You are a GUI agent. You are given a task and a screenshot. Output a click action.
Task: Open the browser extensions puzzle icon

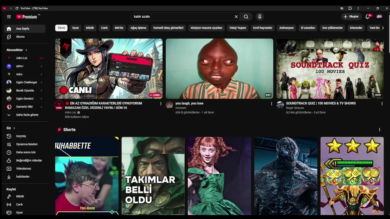click(350, 8)
